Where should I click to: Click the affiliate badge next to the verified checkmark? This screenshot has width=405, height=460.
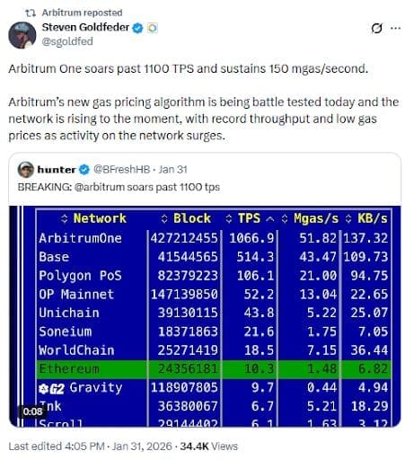[x=153, y=28]
